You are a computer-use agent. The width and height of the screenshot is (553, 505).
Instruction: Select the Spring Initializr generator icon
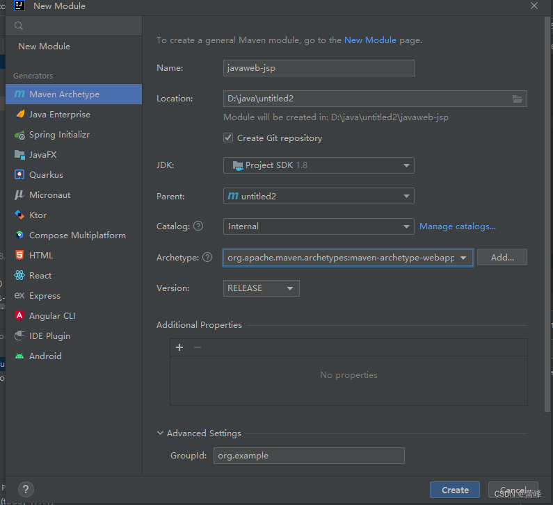19,135
